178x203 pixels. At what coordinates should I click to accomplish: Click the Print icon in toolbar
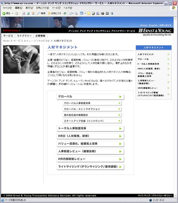tap(76, 13)
